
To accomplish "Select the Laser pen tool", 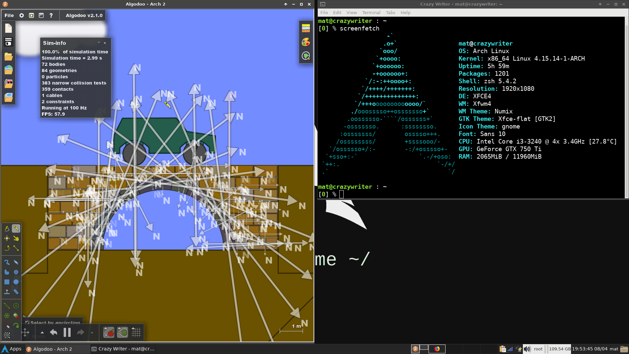I will 7,325.
